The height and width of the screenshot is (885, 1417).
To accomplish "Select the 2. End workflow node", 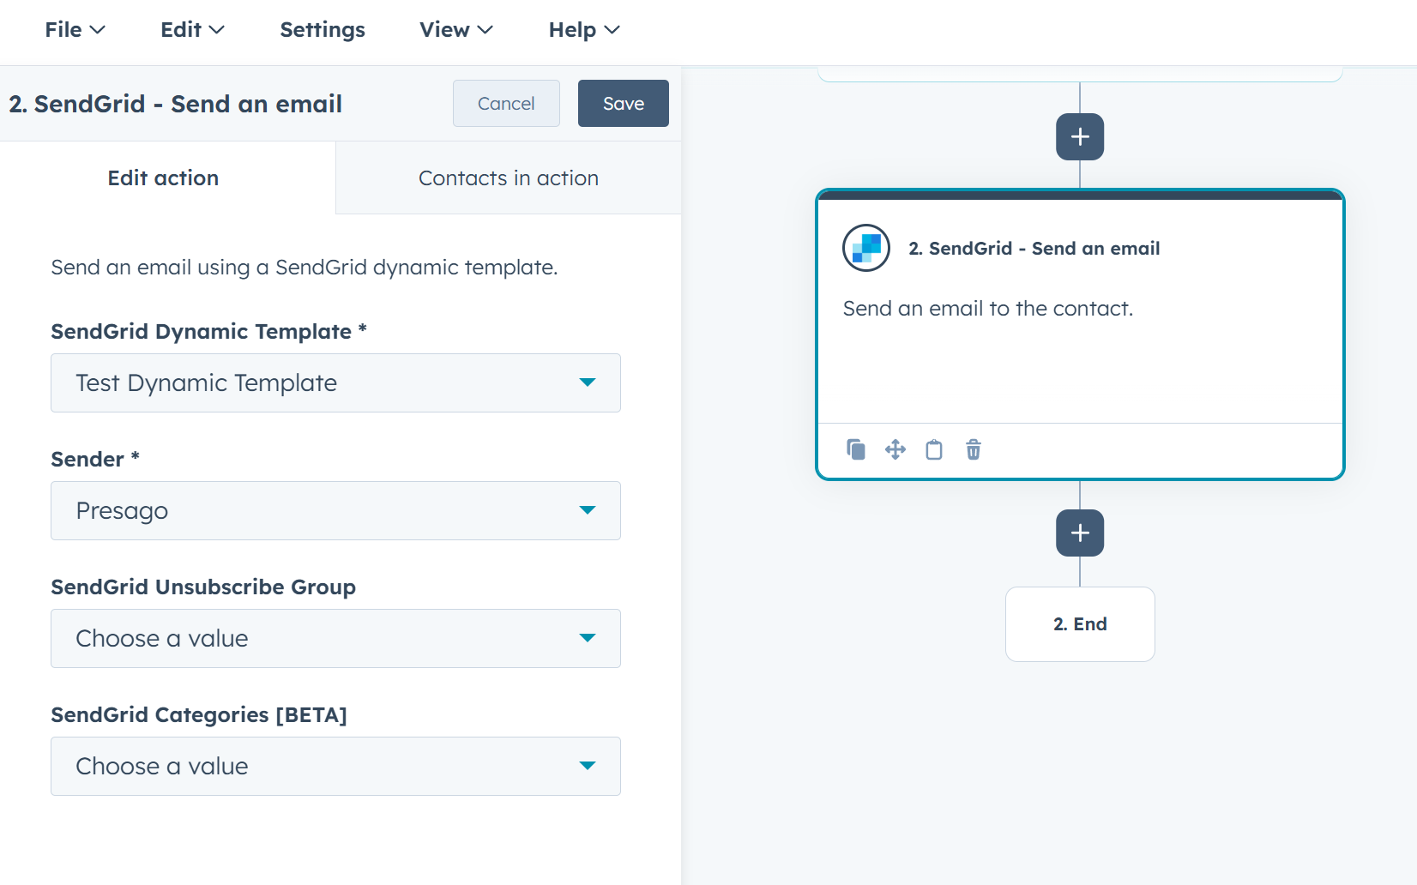I will (1079, 624).
